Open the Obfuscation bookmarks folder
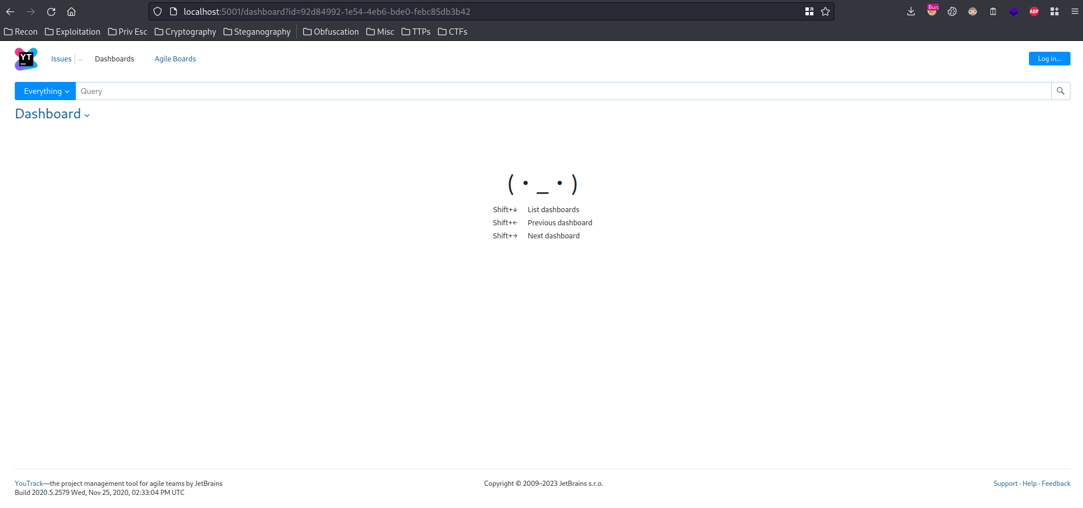Image resolution: width=1083 pixels, height=508 pixels. click(x=331, y=32)
